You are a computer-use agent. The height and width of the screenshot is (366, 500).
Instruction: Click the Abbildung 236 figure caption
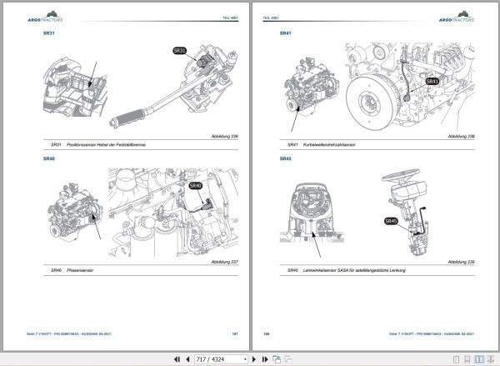225,136
